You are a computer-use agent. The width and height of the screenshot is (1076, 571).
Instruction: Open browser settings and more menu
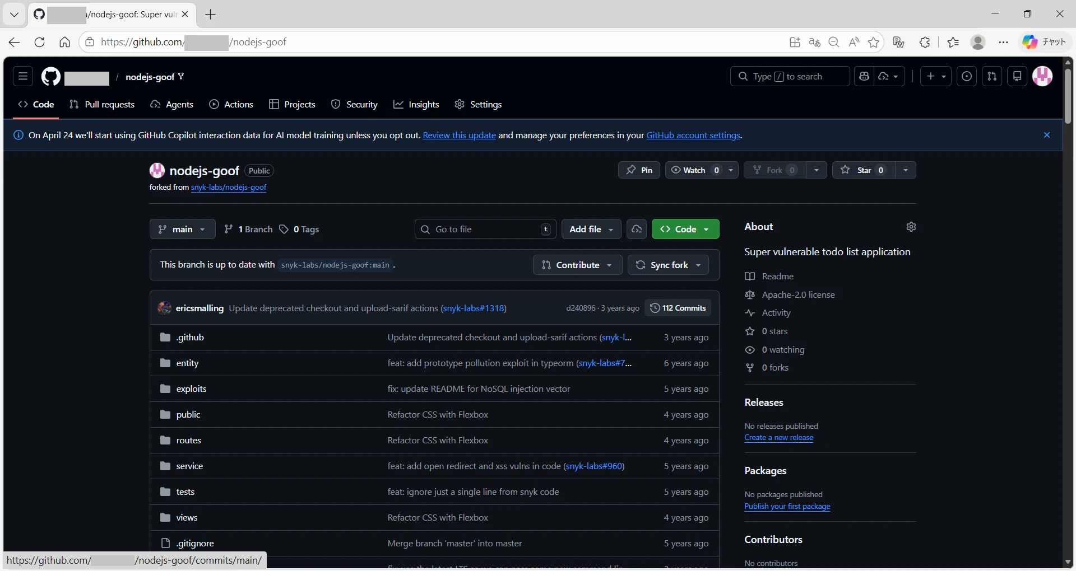[1003, 42]
